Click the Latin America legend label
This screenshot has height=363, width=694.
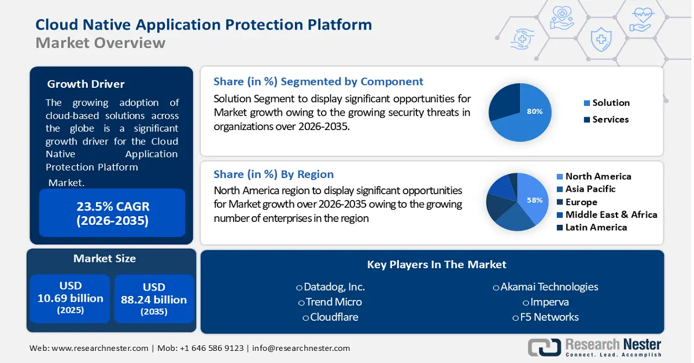(x=596, y=228)
